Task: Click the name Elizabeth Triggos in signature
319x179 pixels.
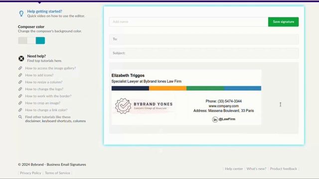Action: point(128,75)
